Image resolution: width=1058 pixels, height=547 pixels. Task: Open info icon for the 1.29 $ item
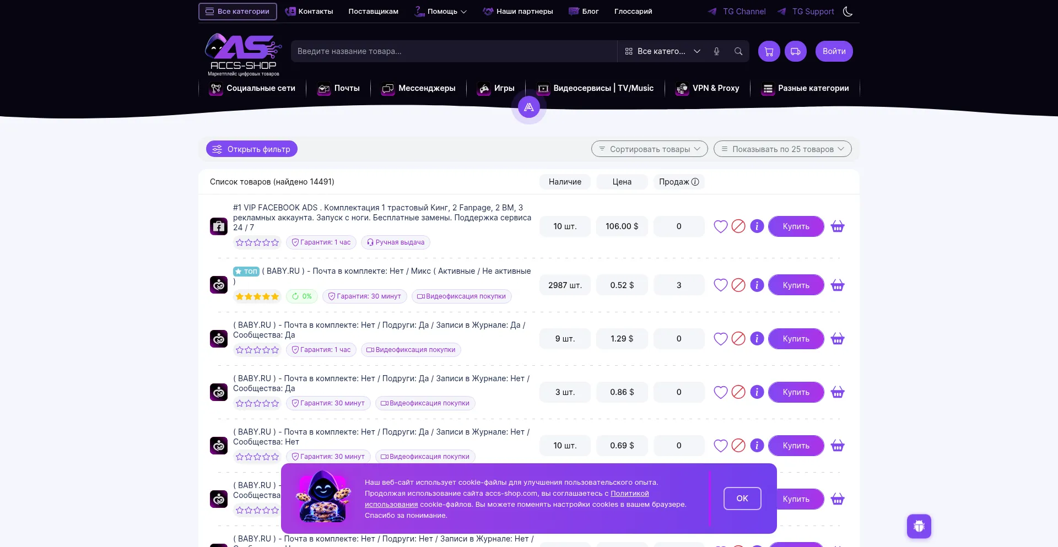757,339
